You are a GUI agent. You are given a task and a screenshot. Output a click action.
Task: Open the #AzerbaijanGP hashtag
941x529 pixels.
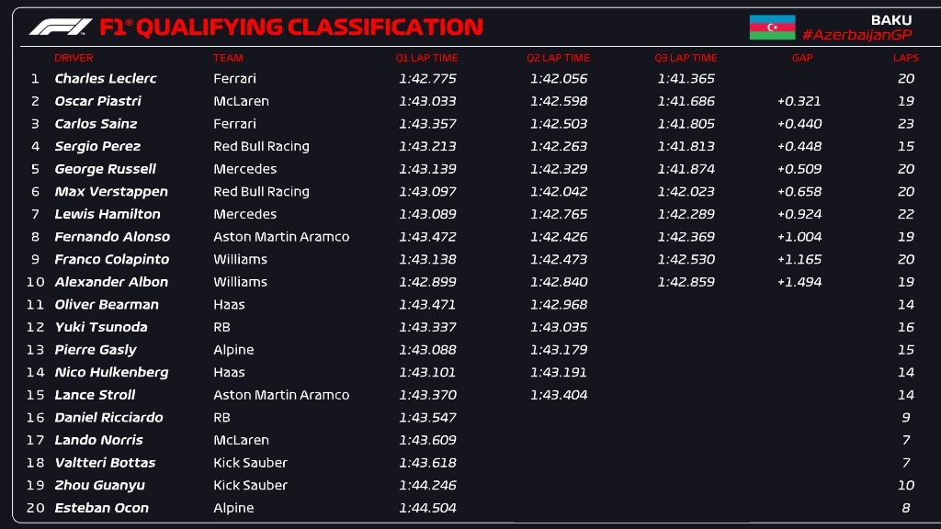[857, 35]
